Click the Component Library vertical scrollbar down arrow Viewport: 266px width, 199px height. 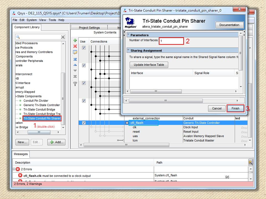pyautogui.click(x=63, y=127)
